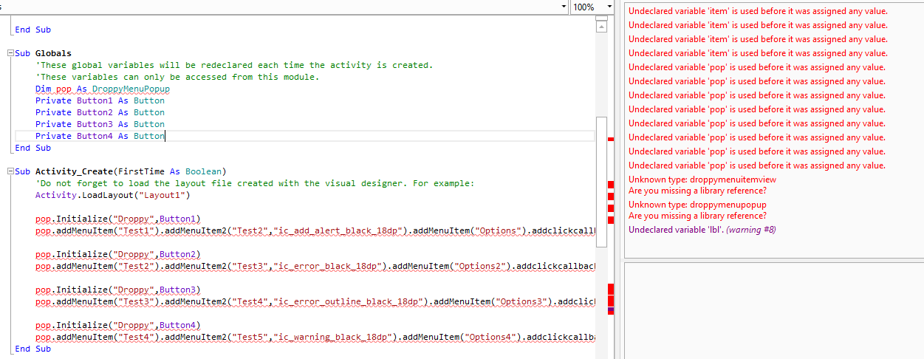Click the 'global variables will be redeclared' comment
The width and height of the screenshot is (924, 359).
pos(234,65)
